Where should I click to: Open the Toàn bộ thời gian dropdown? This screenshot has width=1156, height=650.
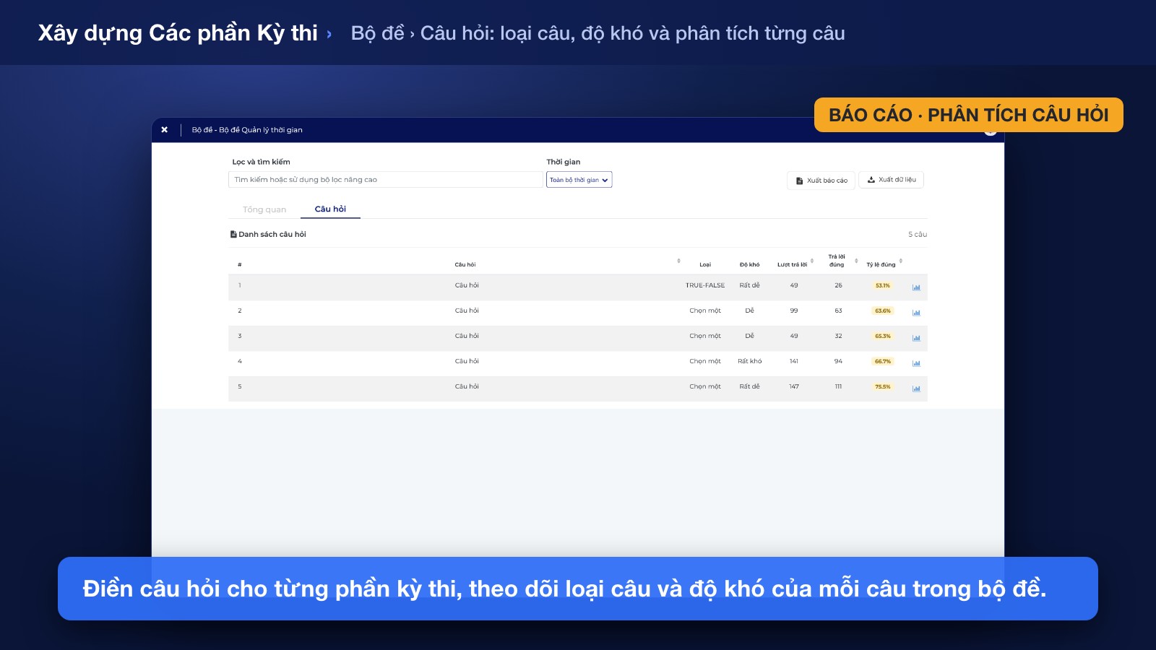point(579,180)
